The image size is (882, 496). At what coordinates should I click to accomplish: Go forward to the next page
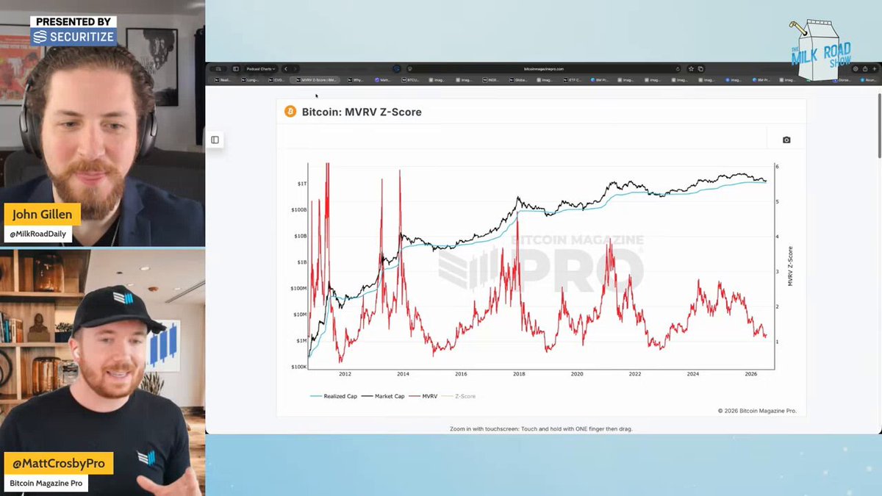point(295,69)
